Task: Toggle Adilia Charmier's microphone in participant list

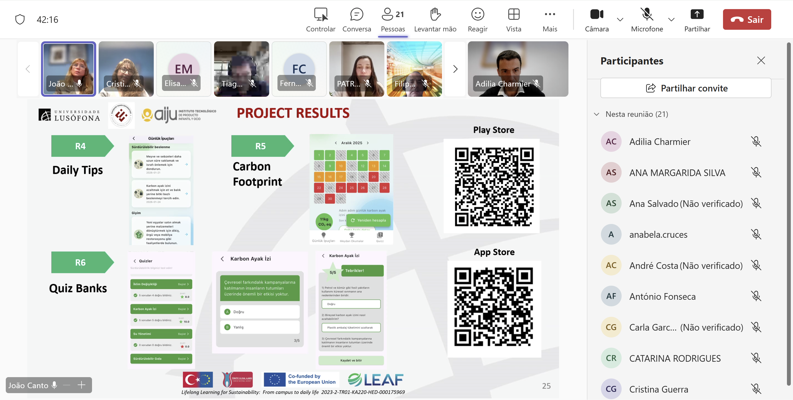Action: coord(756,142)
